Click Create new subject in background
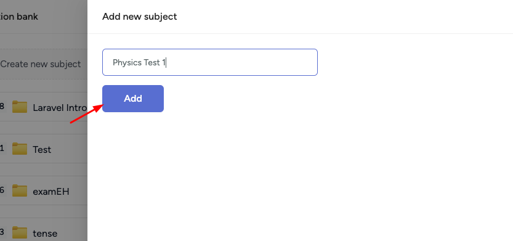Viewport: 513px width, 241px height. [x=40, y=64]
